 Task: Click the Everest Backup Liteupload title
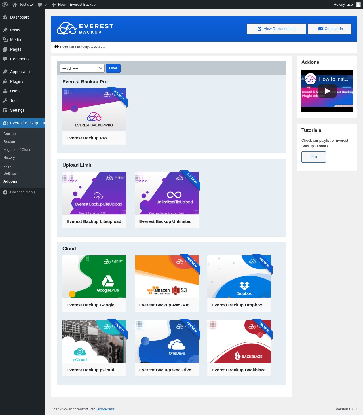click(94, 221)
